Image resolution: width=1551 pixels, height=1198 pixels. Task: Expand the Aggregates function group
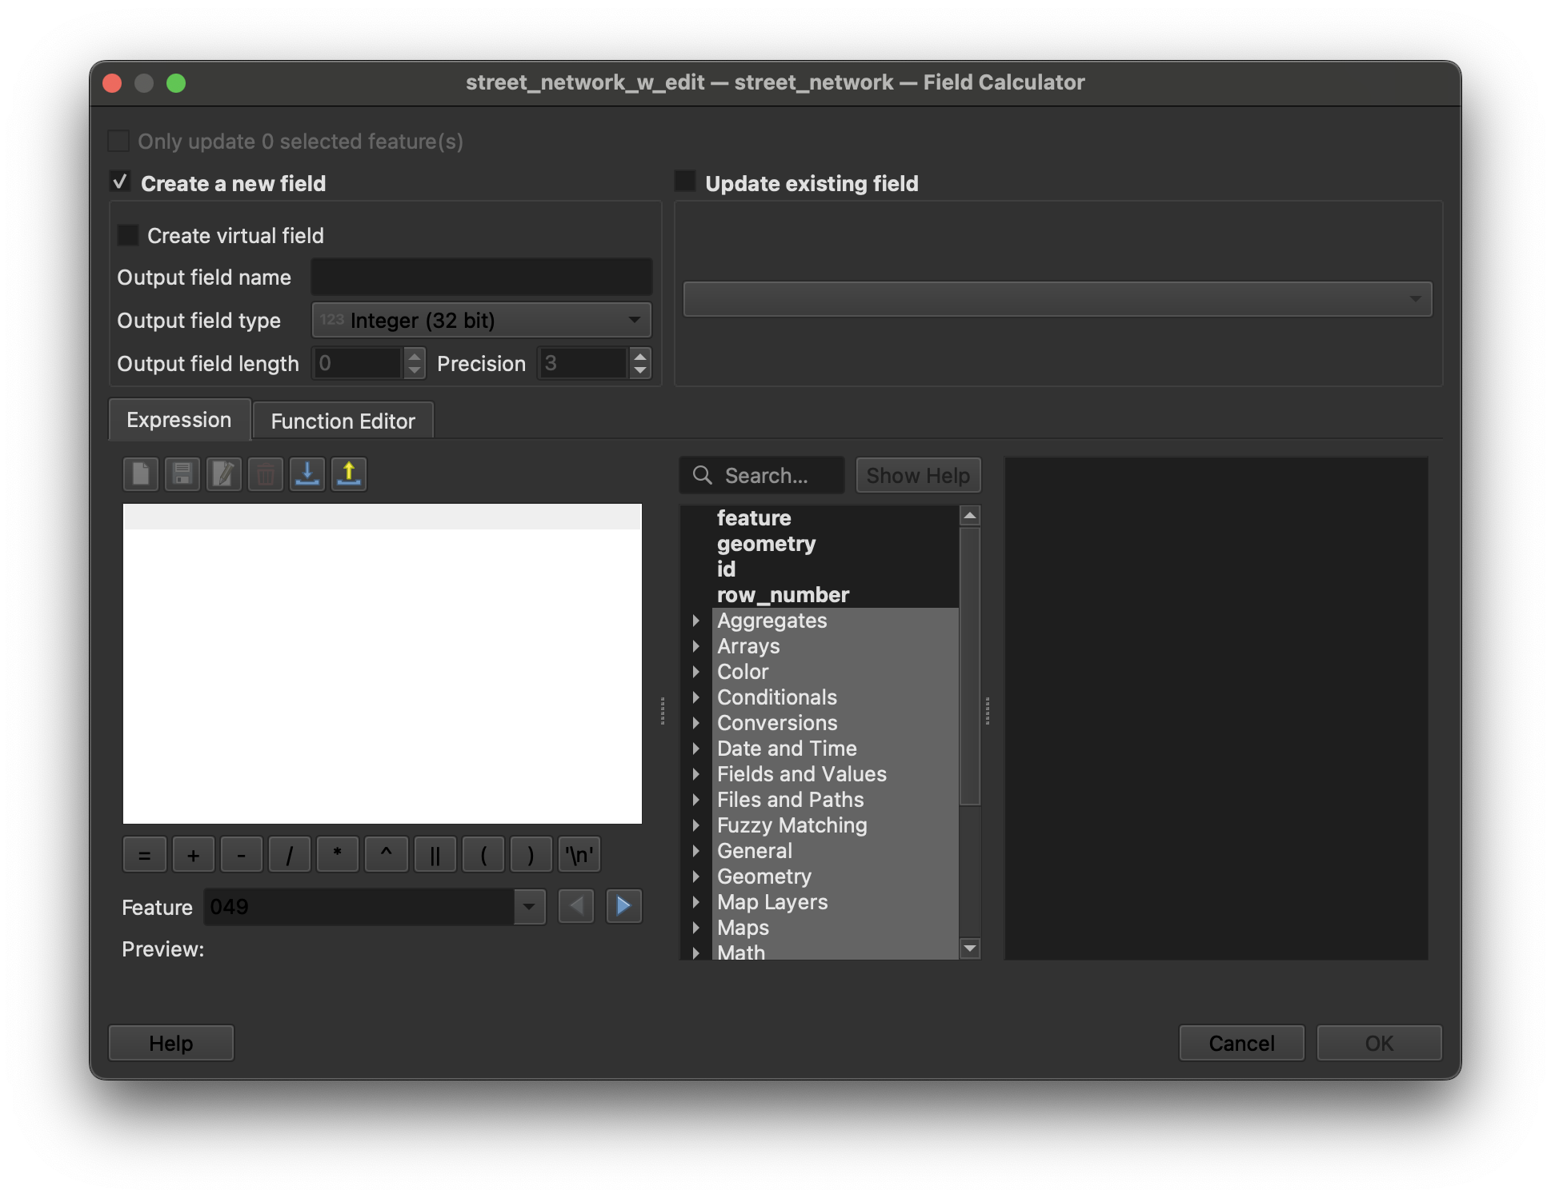(695, 621)
